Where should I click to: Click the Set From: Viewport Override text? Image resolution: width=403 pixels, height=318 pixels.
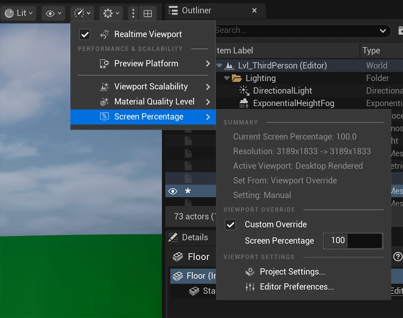[285, 181]
